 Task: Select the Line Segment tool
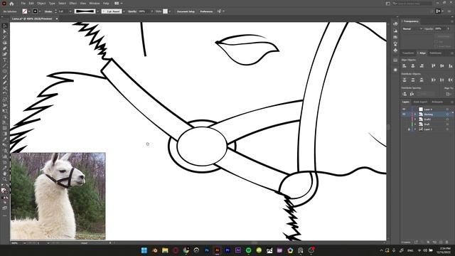pos(5,65)
